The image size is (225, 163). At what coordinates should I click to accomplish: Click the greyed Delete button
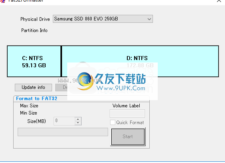[x=61, y=87]
